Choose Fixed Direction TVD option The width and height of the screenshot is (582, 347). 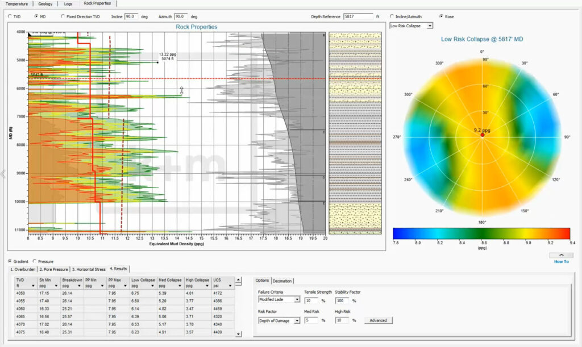point(63,16)
